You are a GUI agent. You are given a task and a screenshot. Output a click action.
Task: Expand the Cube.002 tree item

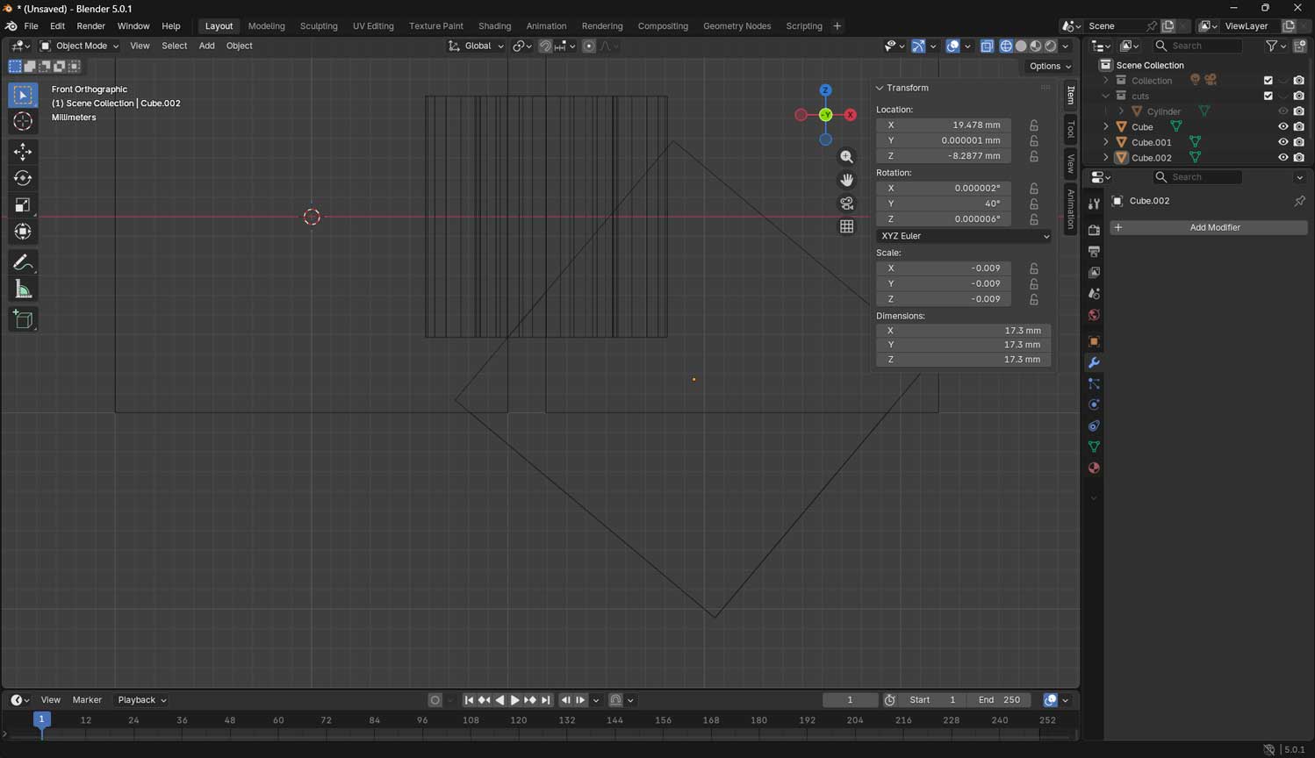pos(1106,158)
